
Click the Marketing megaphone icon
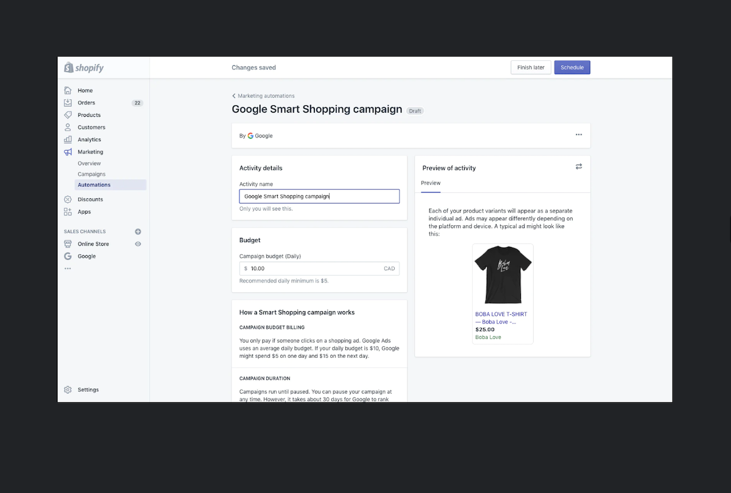(x=68, y=152)
